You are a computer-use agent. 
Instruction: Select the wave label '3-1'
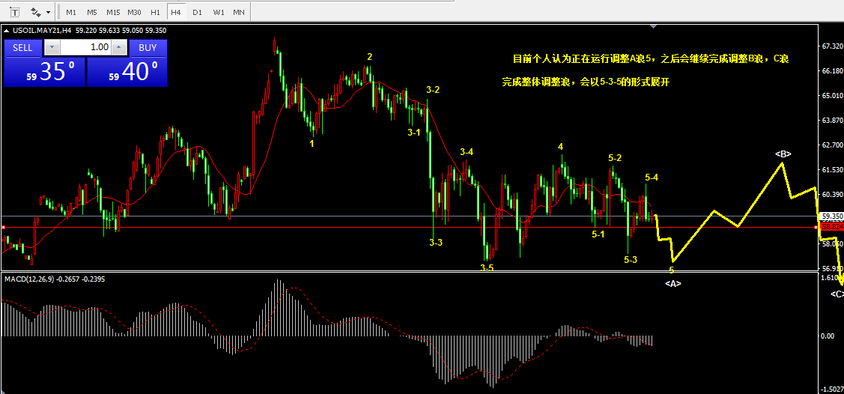coord(414,132)
